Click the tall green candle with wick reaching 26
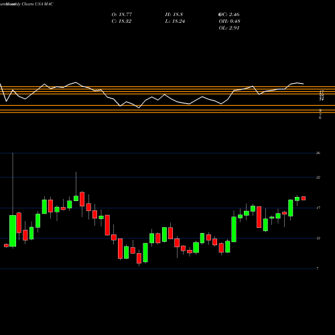 pyautogui.click(x=13, y=231)
